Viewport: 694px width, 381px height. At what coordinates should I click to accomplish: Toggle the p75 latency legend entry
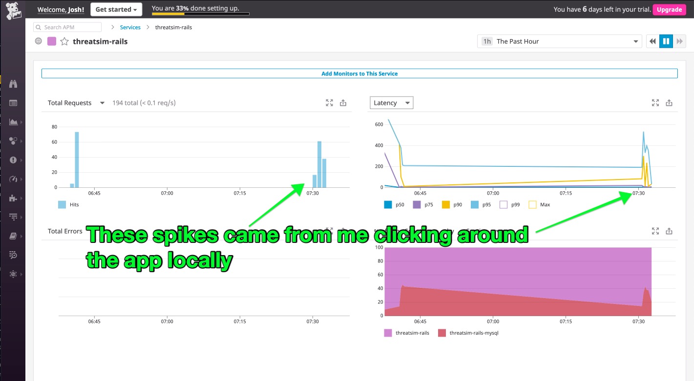coord(423,205)
